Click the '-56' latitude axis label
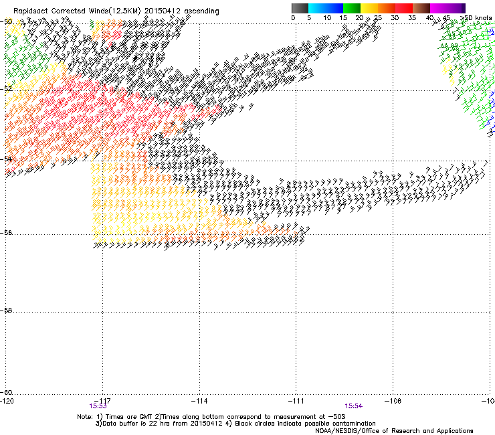Image resolution: width=495 pixels, height=435 pixels. tap(6, 233)
